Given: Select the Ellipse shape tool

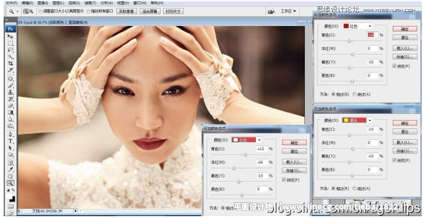Looking at the screenshot, I should (x=10, y=155).
